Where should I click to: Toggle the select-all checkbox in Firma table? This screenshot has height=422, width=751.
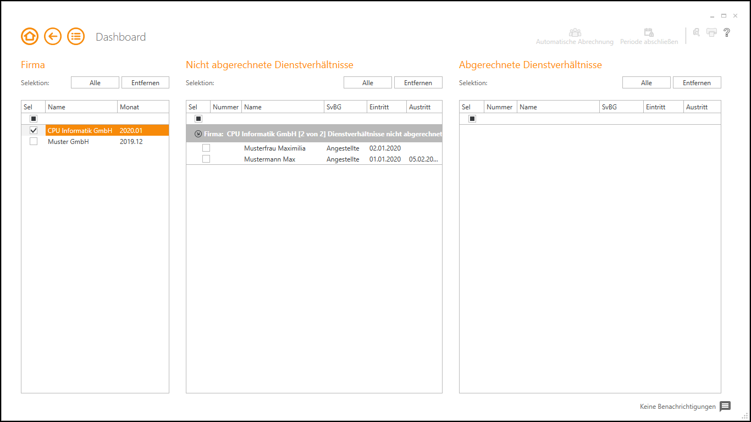(34, 119)
